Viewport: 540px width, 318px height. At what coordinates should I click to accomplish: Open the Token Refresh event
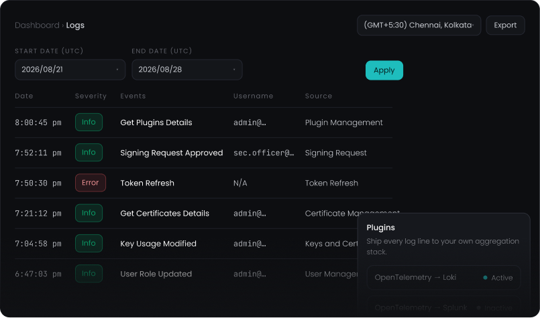tap(147, 183)
